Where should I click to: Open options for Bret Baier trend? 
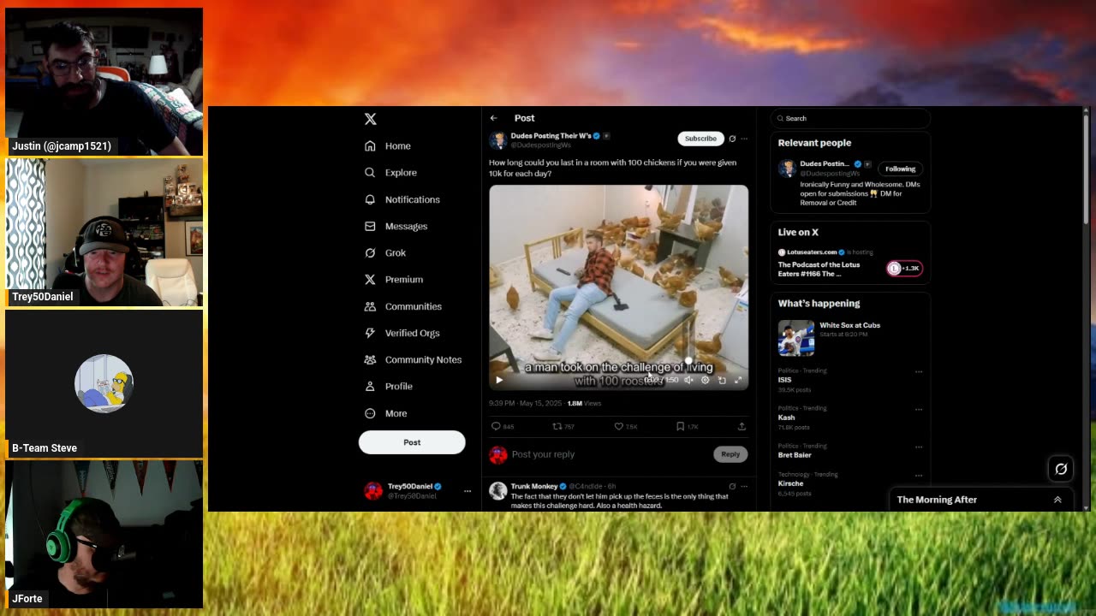click(919, 447)
